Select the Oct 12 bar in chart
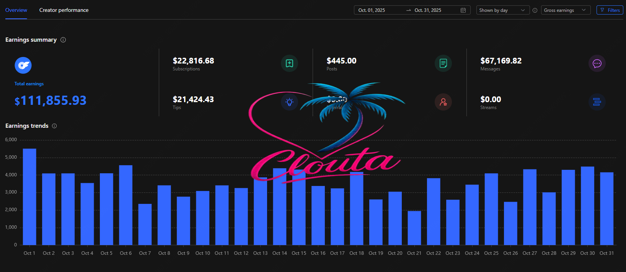The height and width of the screenshot is (272, 626). pyautogui.click(x=241, y=217)
